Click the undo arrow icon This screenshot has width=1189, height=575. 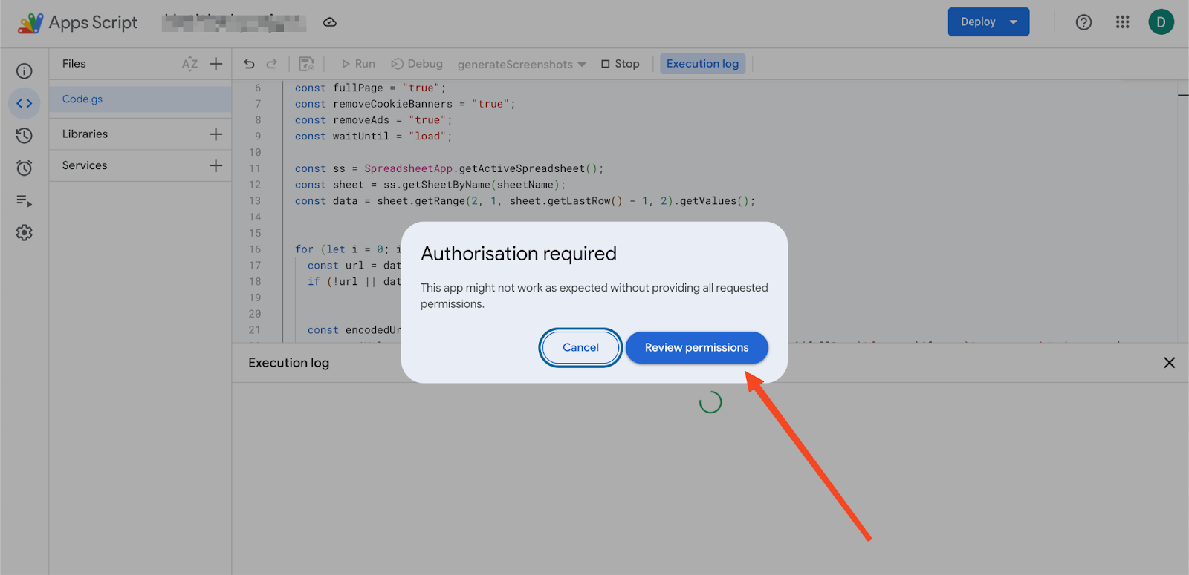click(x=249, y=64)
